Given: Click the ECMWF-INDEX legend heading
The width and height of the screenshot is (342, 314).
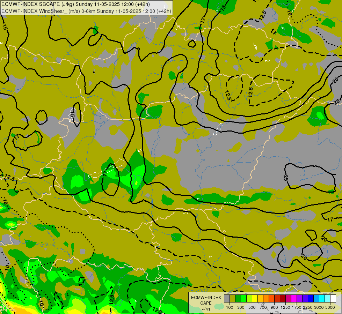Looking at the screenshot, I should point(206,298).
